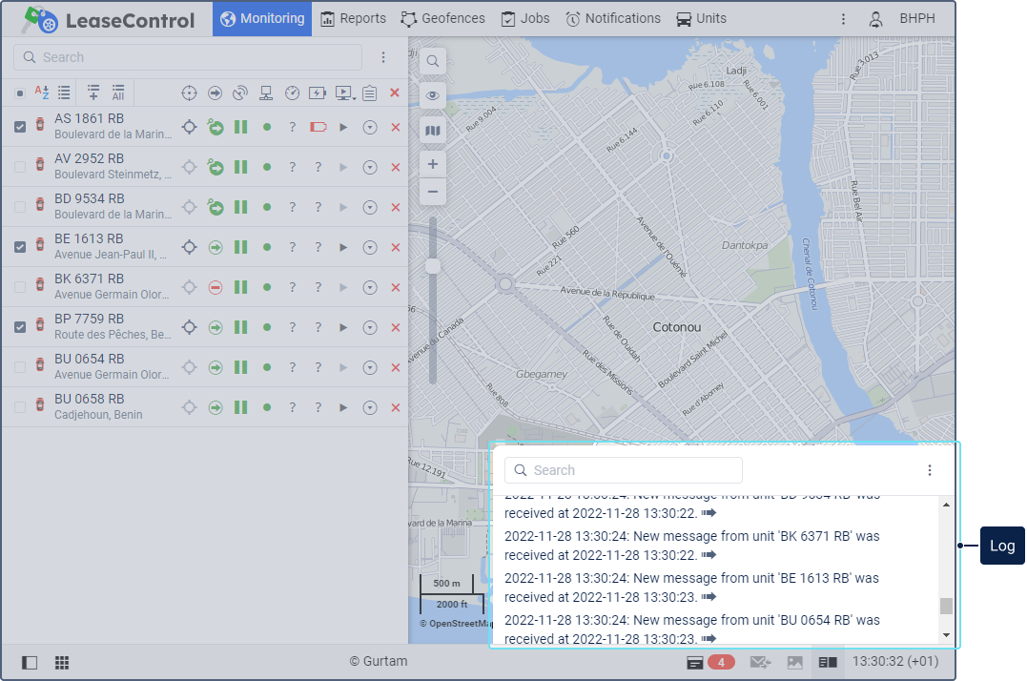The image size is (1027, 681).
Task: Open the Geofences tab
Action: 442,18
